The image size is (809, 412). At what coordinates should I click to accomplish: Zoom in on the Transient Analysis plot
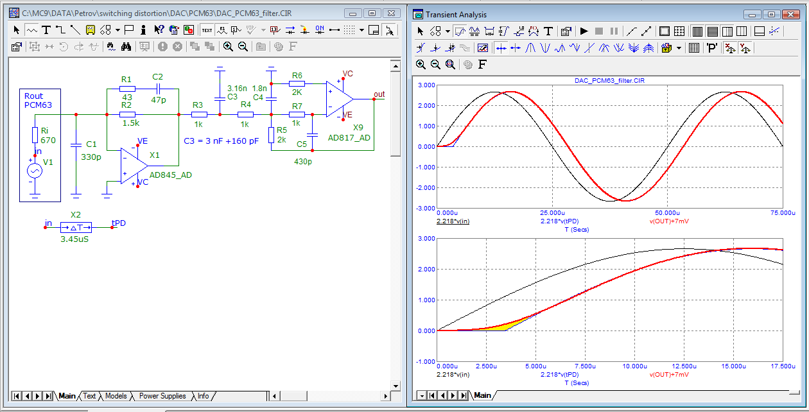[421, 64]
